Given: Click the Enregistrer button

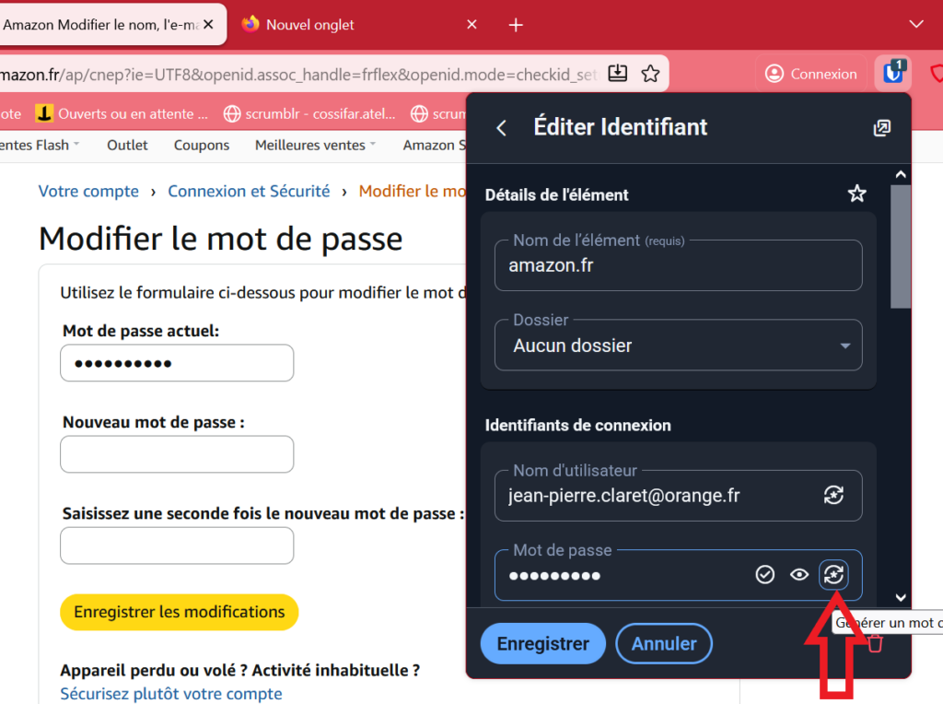Looking at the screenshot, I should coord(542,643).
